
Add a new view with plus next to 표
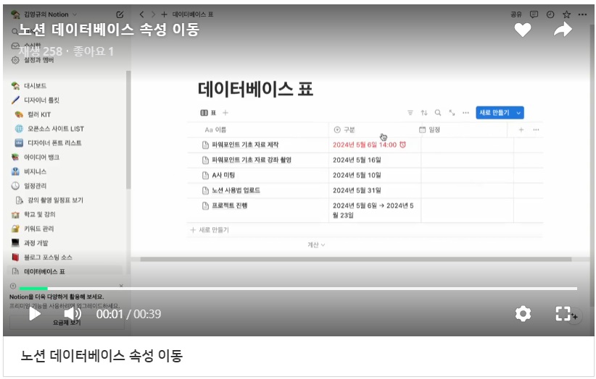pyautogui.click(x=225, y=113)
